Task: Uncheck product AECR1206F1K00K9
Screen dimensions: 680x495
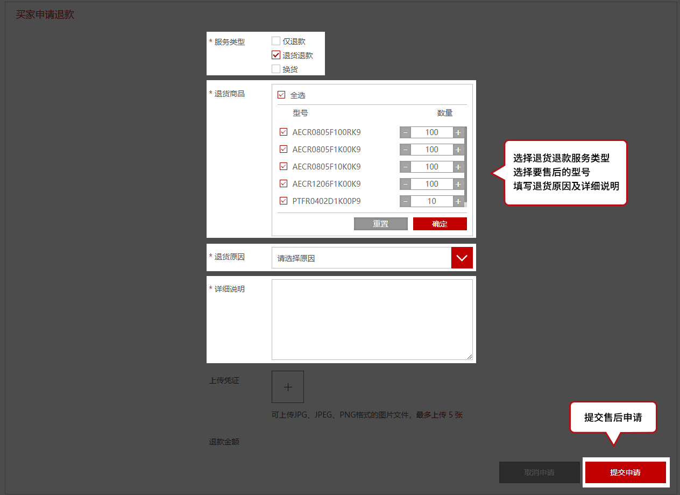Action: [284, 184]
